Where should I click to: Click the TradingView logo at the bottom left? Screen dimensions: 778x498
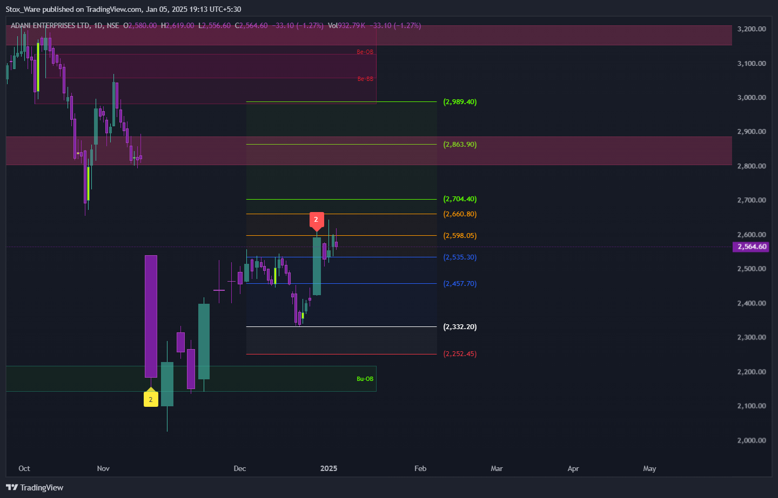(x=35, y=487)
